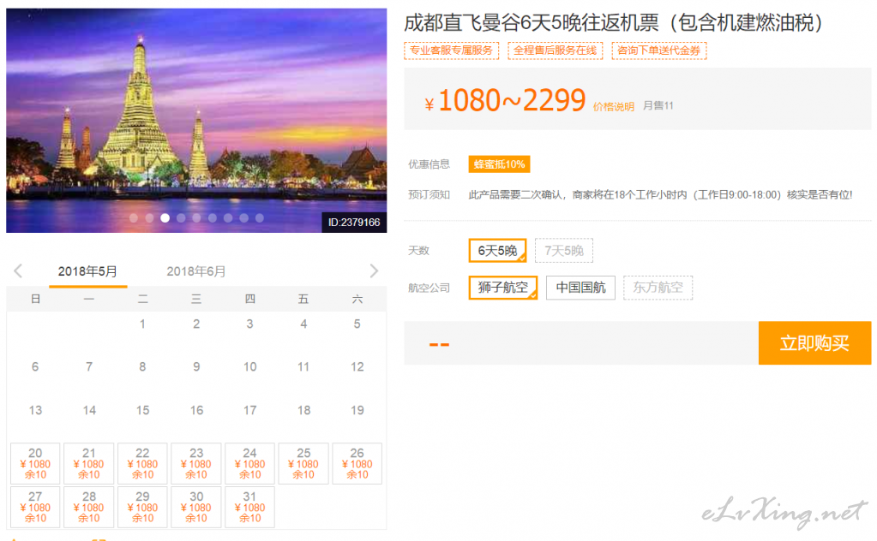Click the 咨询下单送代金券 tag
The height and width of the screenshot is (541, 877).
659,51
